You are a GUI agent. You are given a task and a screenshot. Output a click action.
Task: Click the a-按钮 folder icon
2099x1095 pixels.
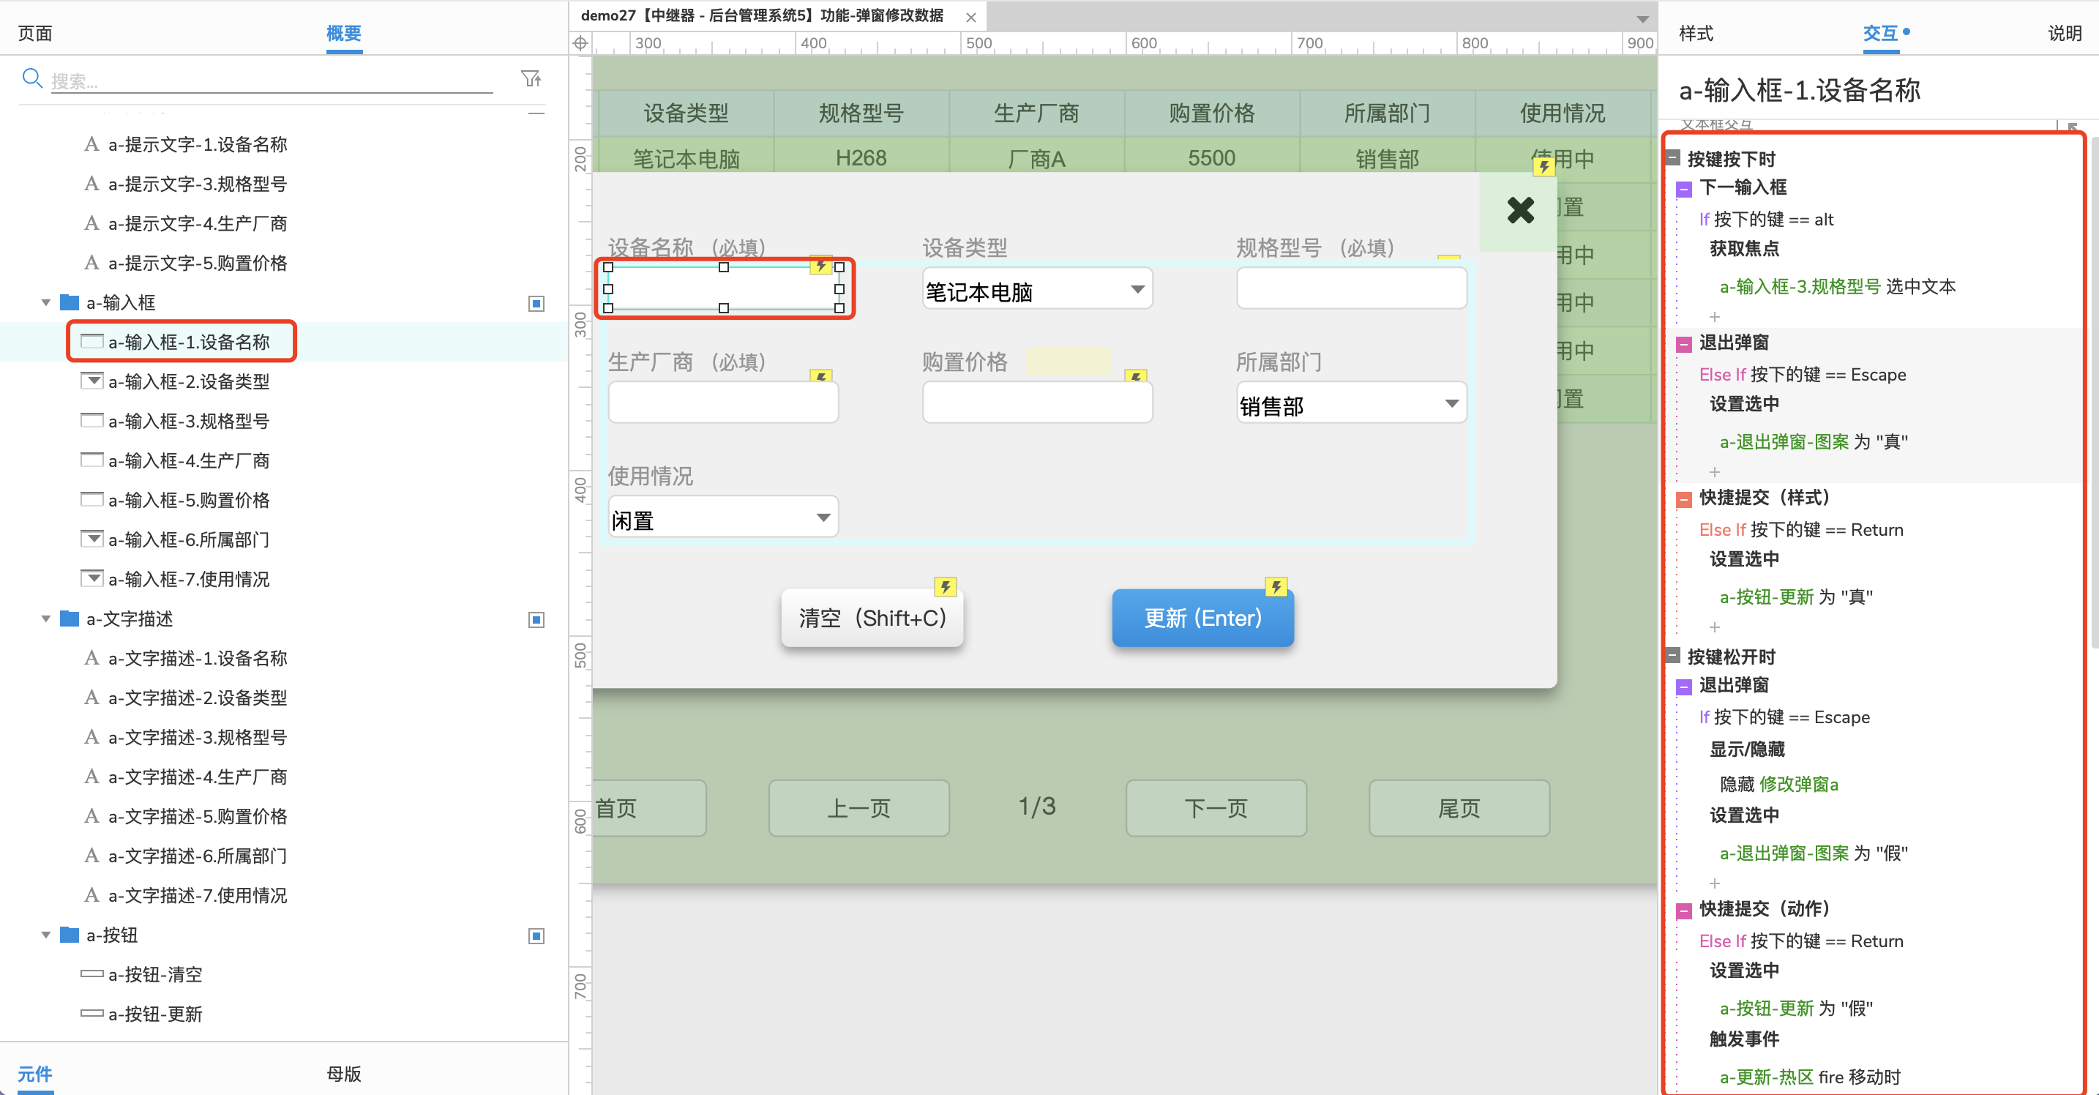click(70, 935)
